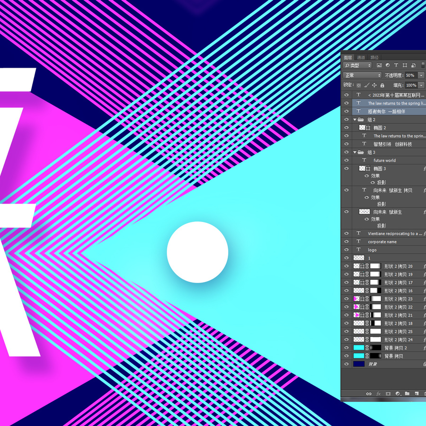Open the 类型 filter type dropdown
This screenshot has width=426, height=426.
(x=357, y=65)
